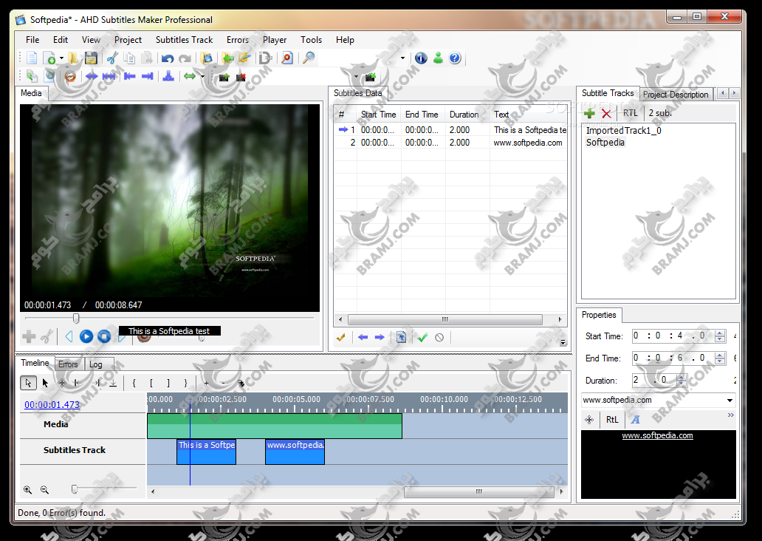
Task: Click the remove track red X clapper icon
Action: tap(241, 77)
